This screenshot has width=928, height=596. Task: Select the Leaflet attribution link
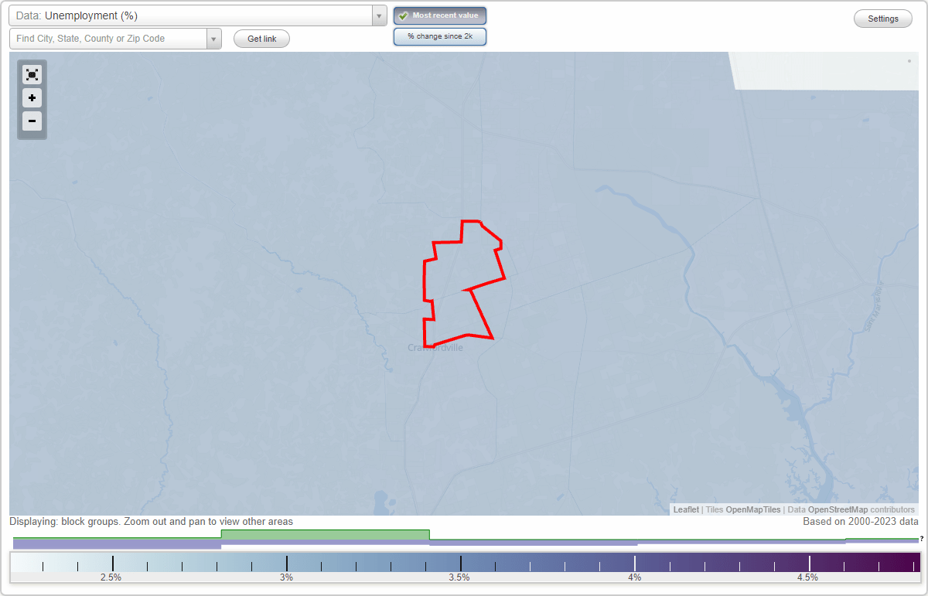pos(685,509)
